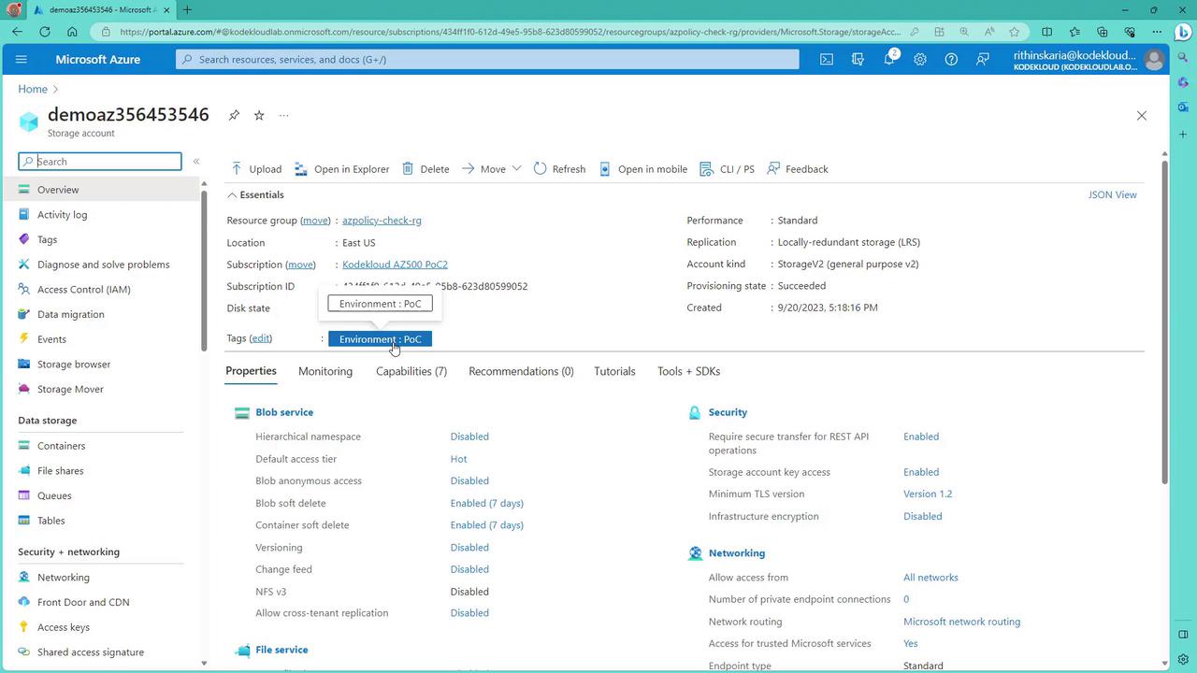Open the notifications bell
1197x673 pixels.
click(889, 59)
